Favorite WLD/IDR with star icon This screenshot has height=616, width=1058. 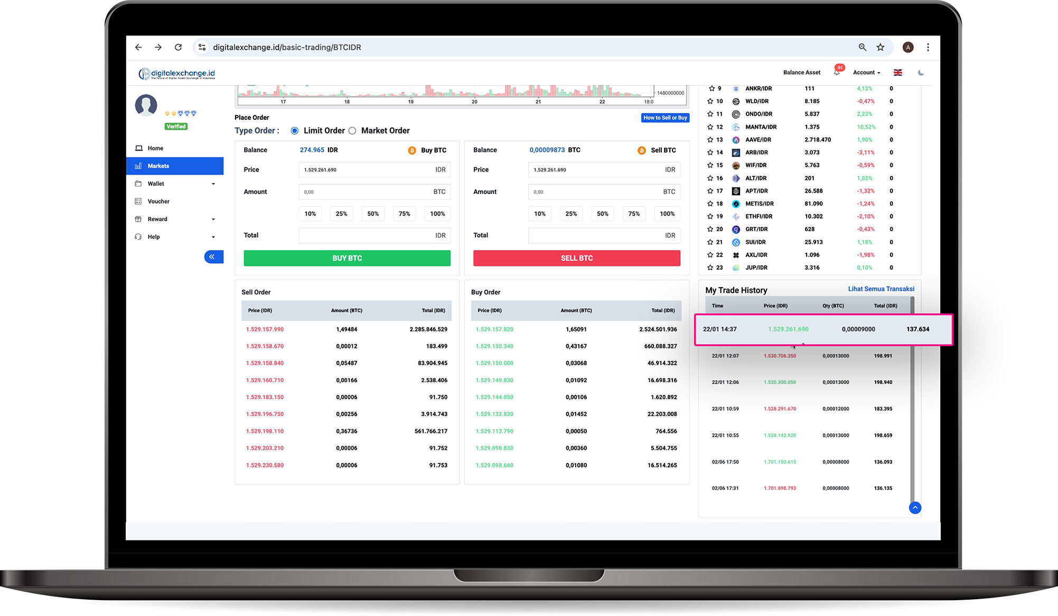pos(710,101)
